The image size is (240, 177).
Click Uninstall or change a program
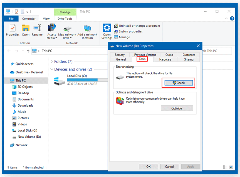(x=137, y=26)
